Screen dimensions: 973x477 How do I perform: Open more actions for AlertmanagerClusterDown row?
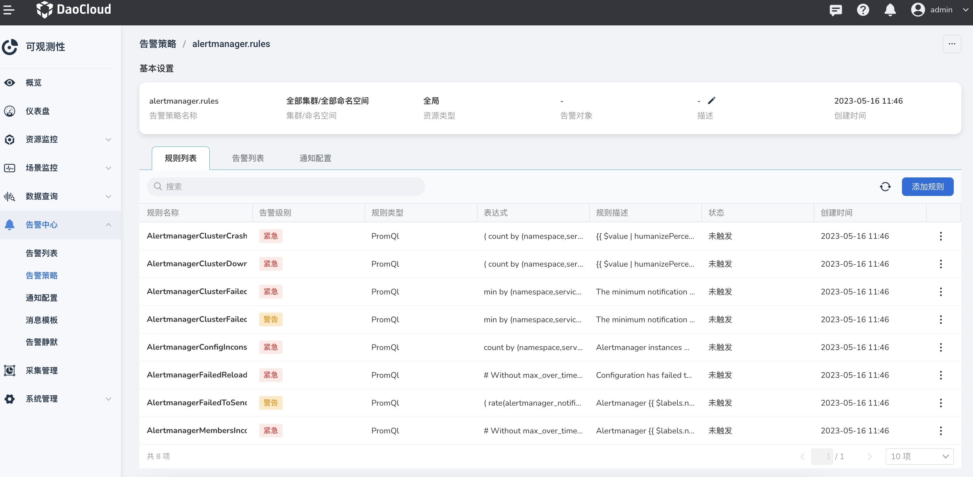[x=940, y=264]
